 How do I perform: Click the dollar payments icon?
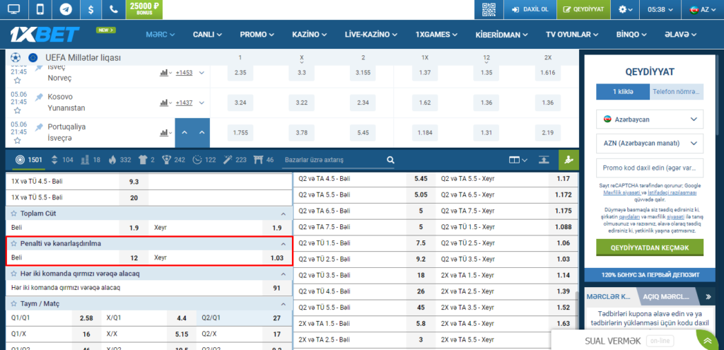[91, 9]
